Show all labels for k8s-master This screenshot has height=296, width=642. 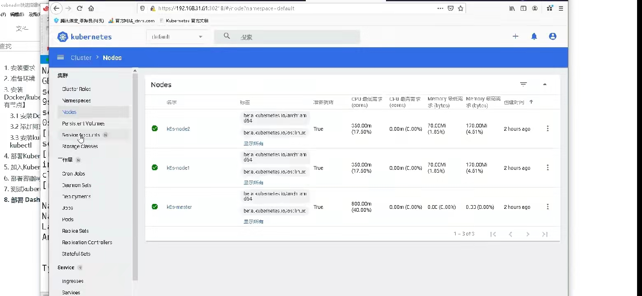[254, 222]
